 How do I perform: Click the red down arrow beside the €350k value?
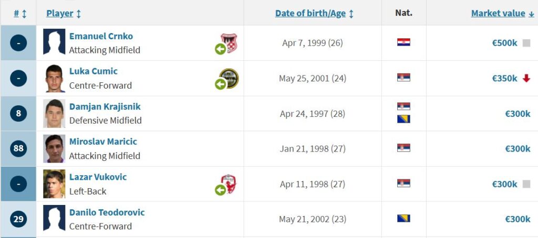tap(526, 79)
